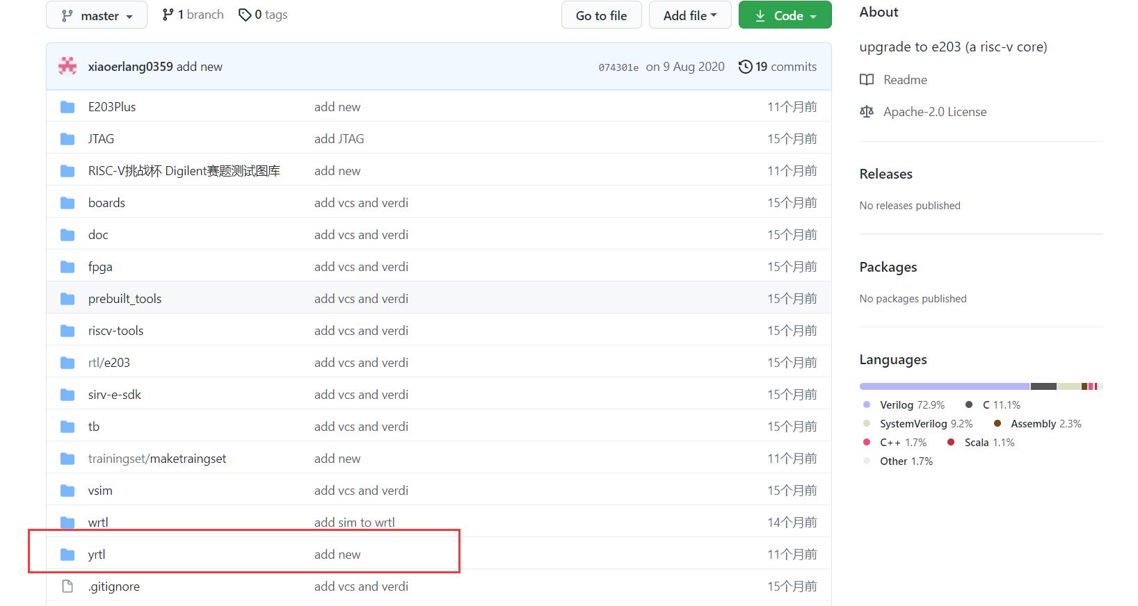This screenshot has width=1138, height=606.
Task: Click the rtl/e203 folder icon
Action: pos(67,363)
